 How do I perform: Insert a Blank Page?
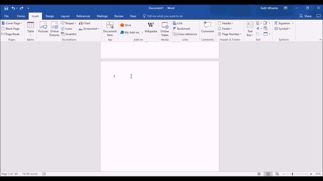[x=11, y=29]
